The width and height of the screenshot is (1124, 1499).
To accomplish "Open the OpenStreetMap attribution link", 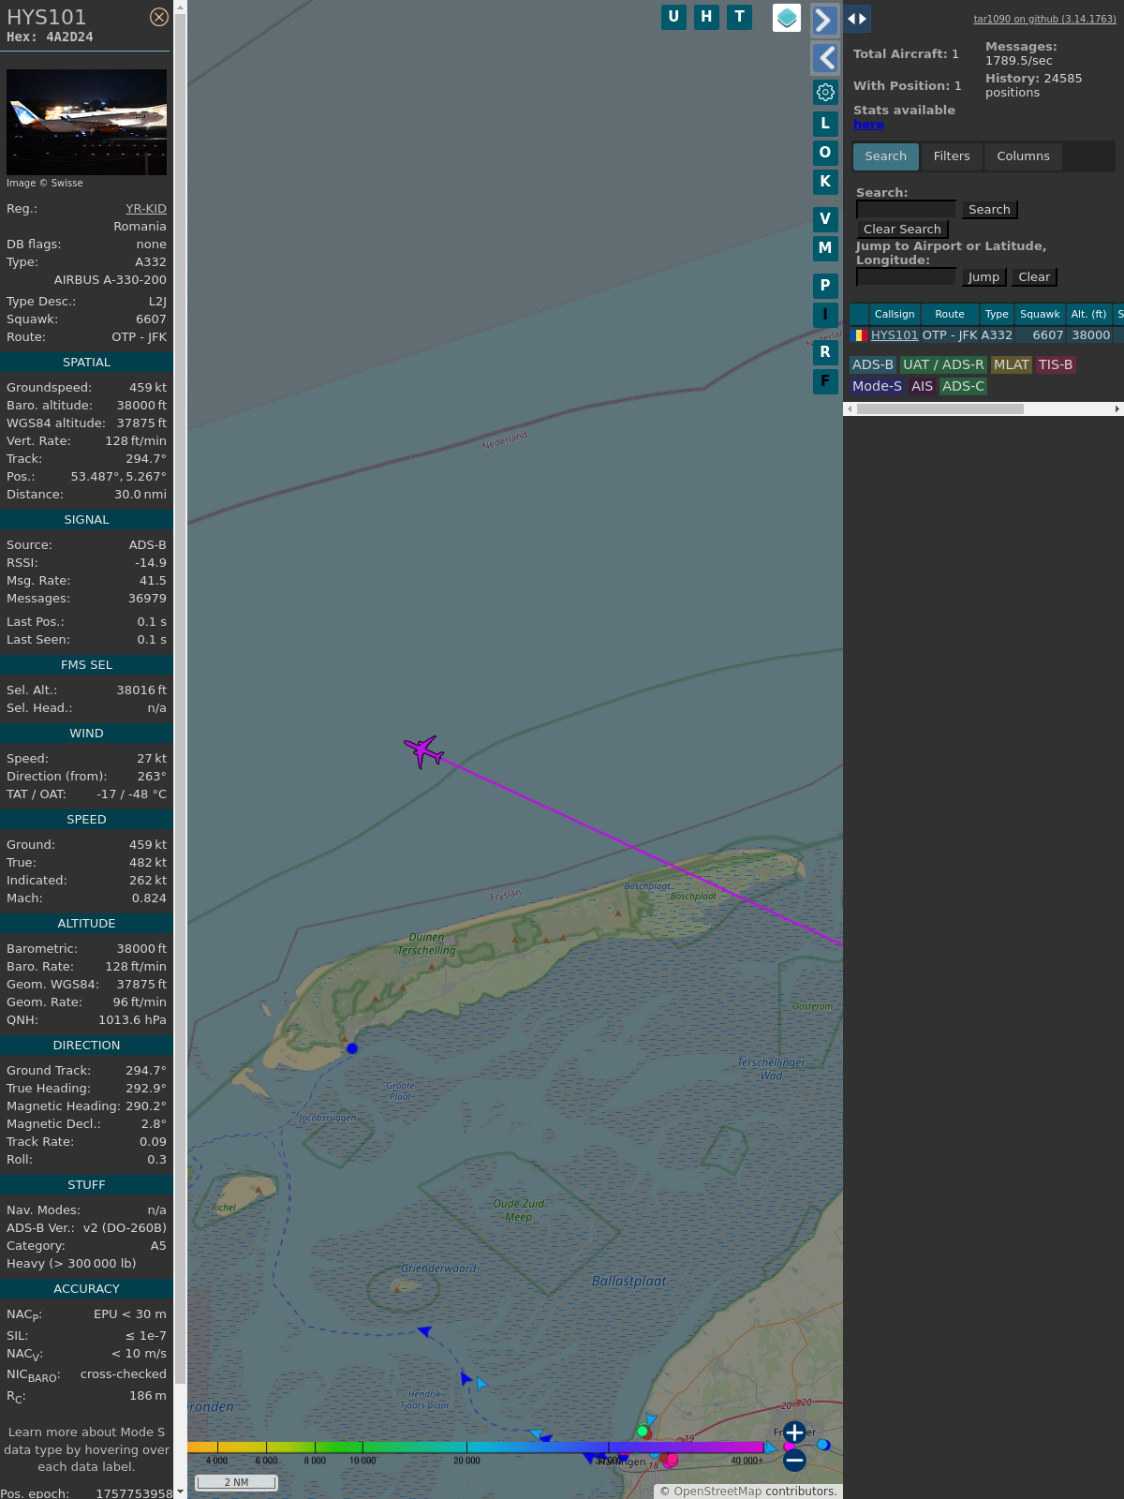I will [719, 1492].
